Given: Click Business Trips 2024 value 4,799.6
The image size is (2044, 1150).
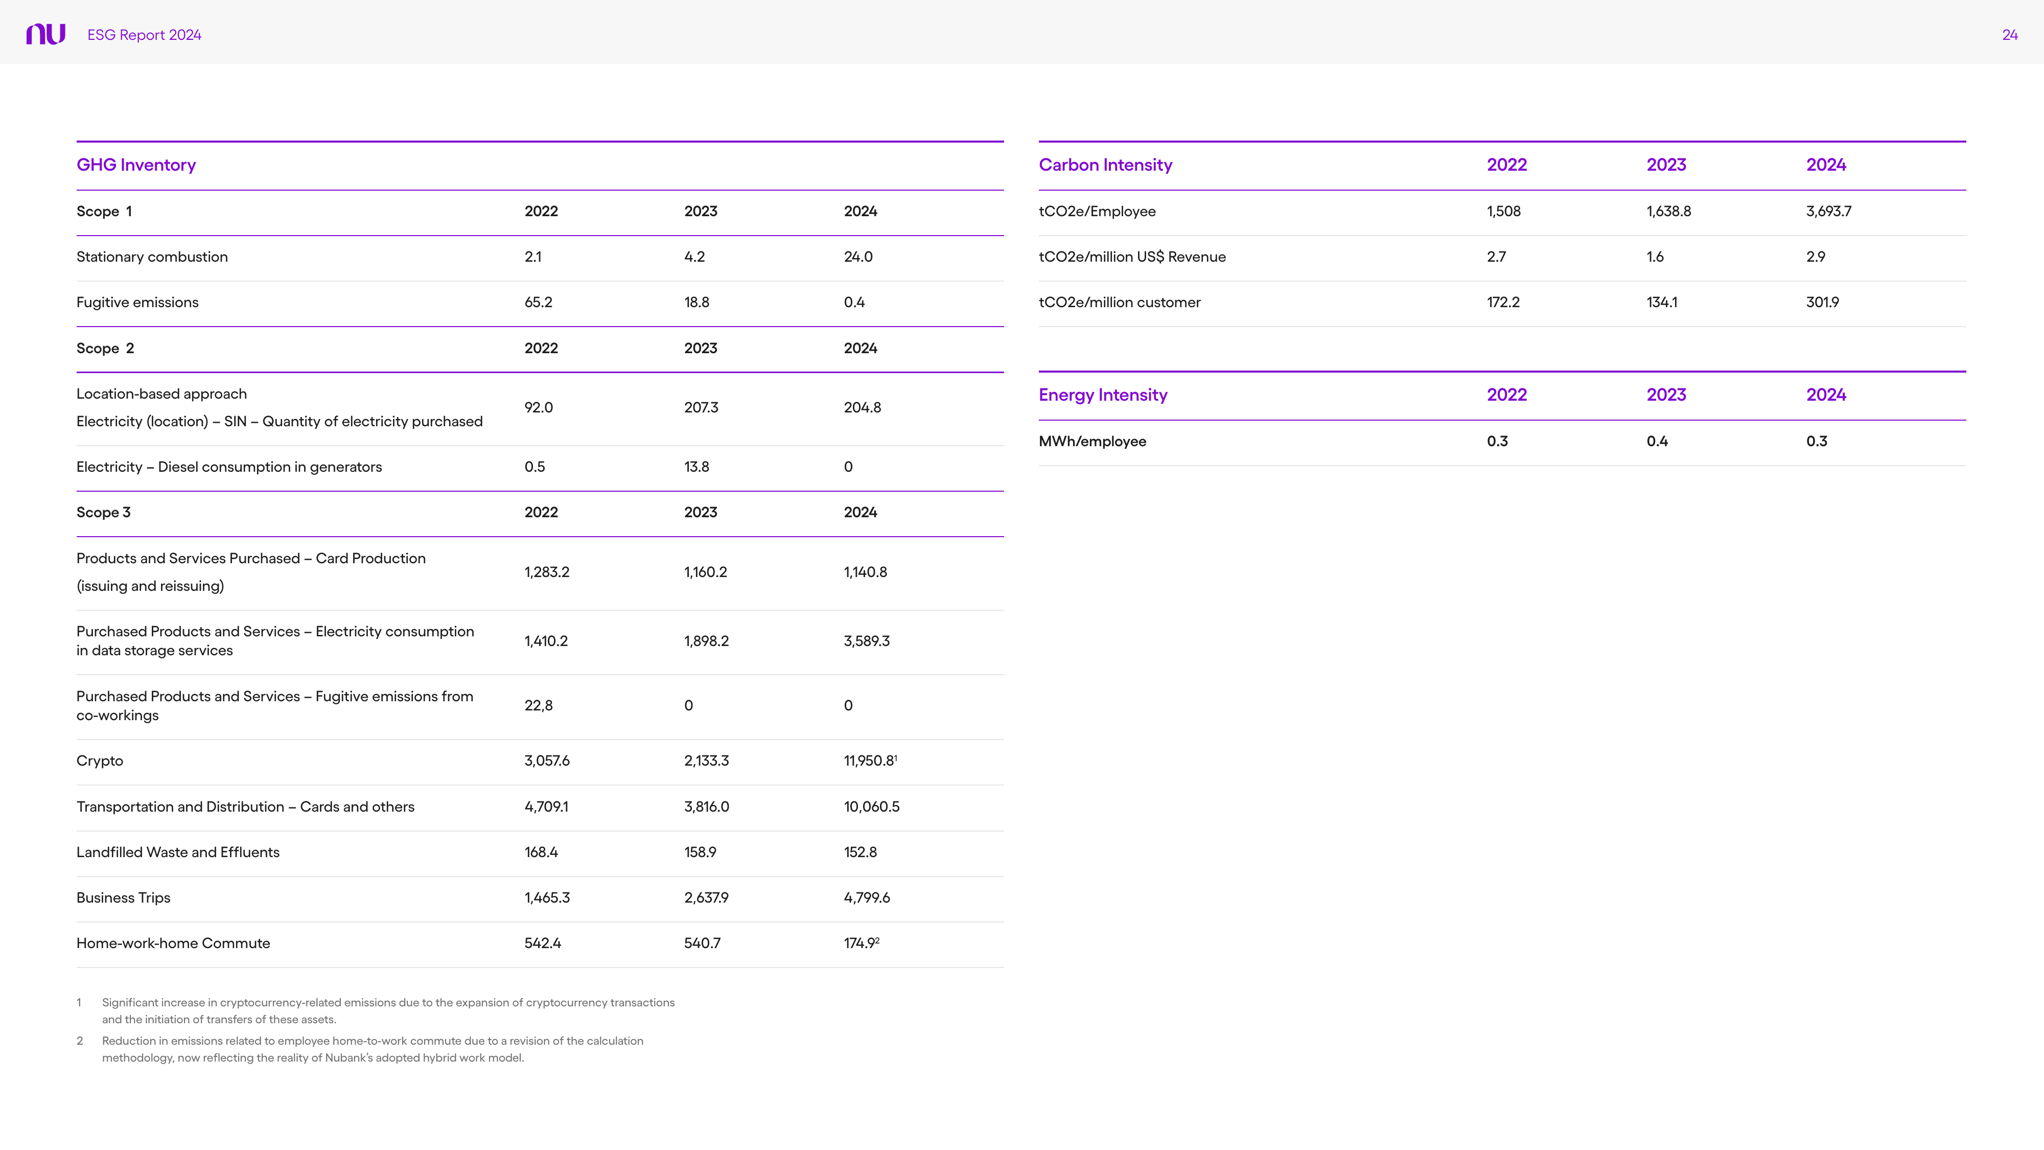Looking at the screenshot, I should click(x=867, y=899).
